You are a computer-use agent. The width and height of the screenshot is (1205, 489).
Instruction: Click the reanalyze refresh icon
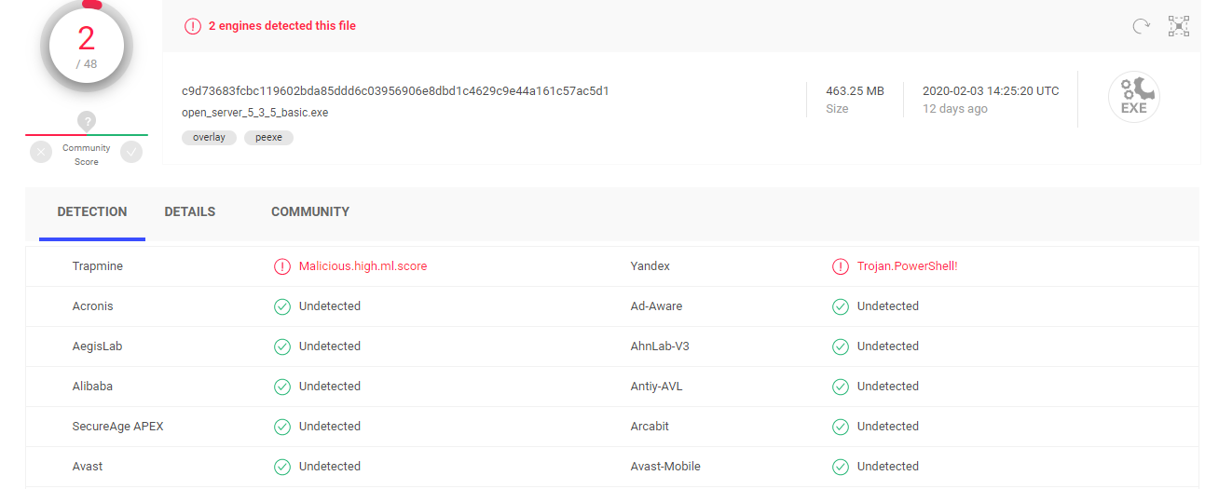(x=1141, y=26)
